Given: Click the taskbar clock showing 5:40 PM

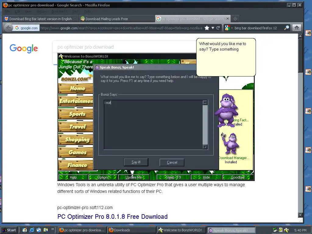Looking at the screenshot, I should coord(300,230).
